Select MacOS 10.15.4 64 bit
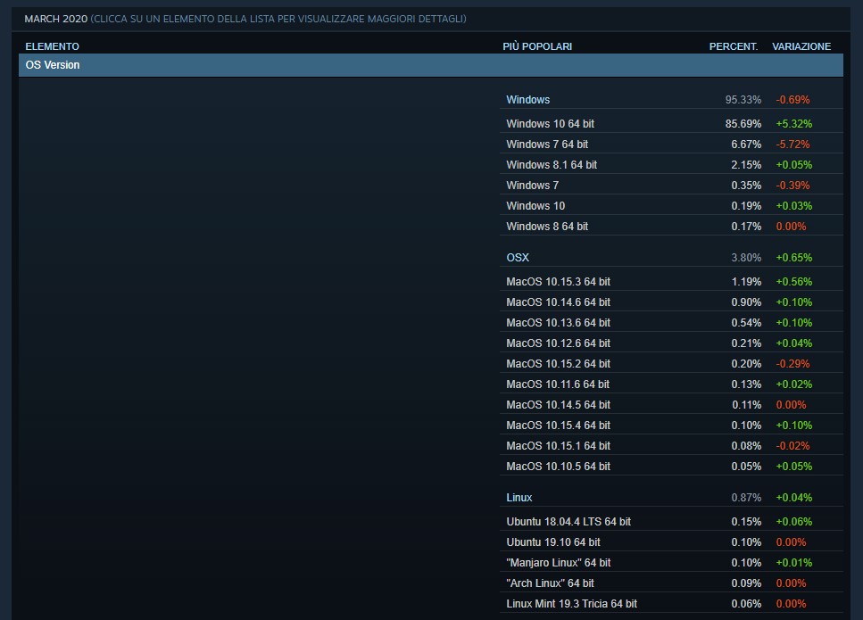This screenshot has width=863, height=620. tap(671, 426)
